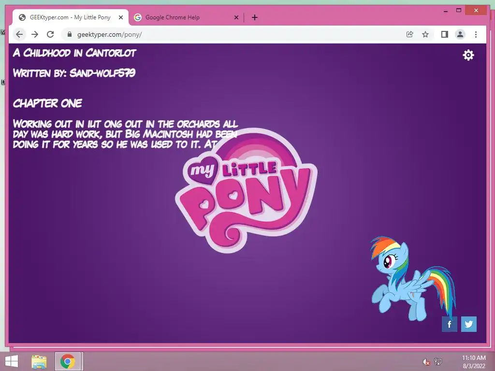Screen dimensions: 495x371
Task: Share this page icon in address bar
Action: click(410, 34)
